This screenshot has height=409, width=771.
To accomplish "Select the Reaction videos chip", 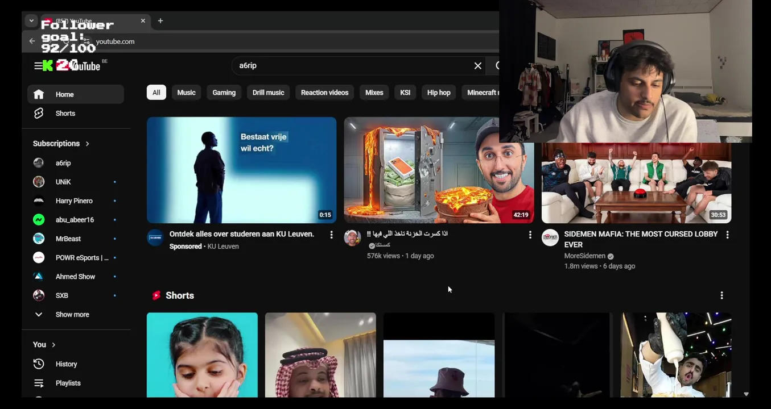I will tap(324, 93).
